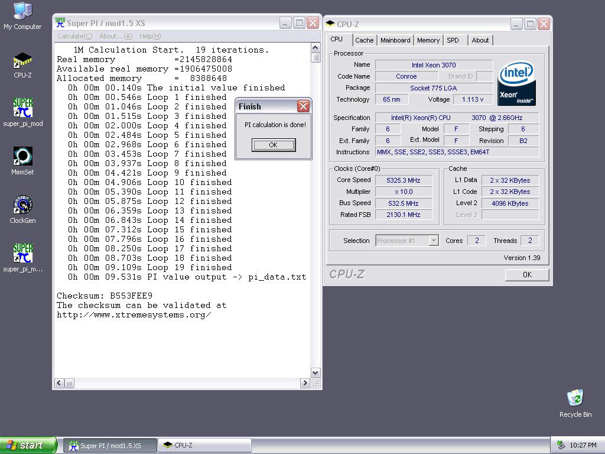Screen dimensions: 605x454
Task: Switch to the About tab in CPU-Z
Action: coord(480,40)
